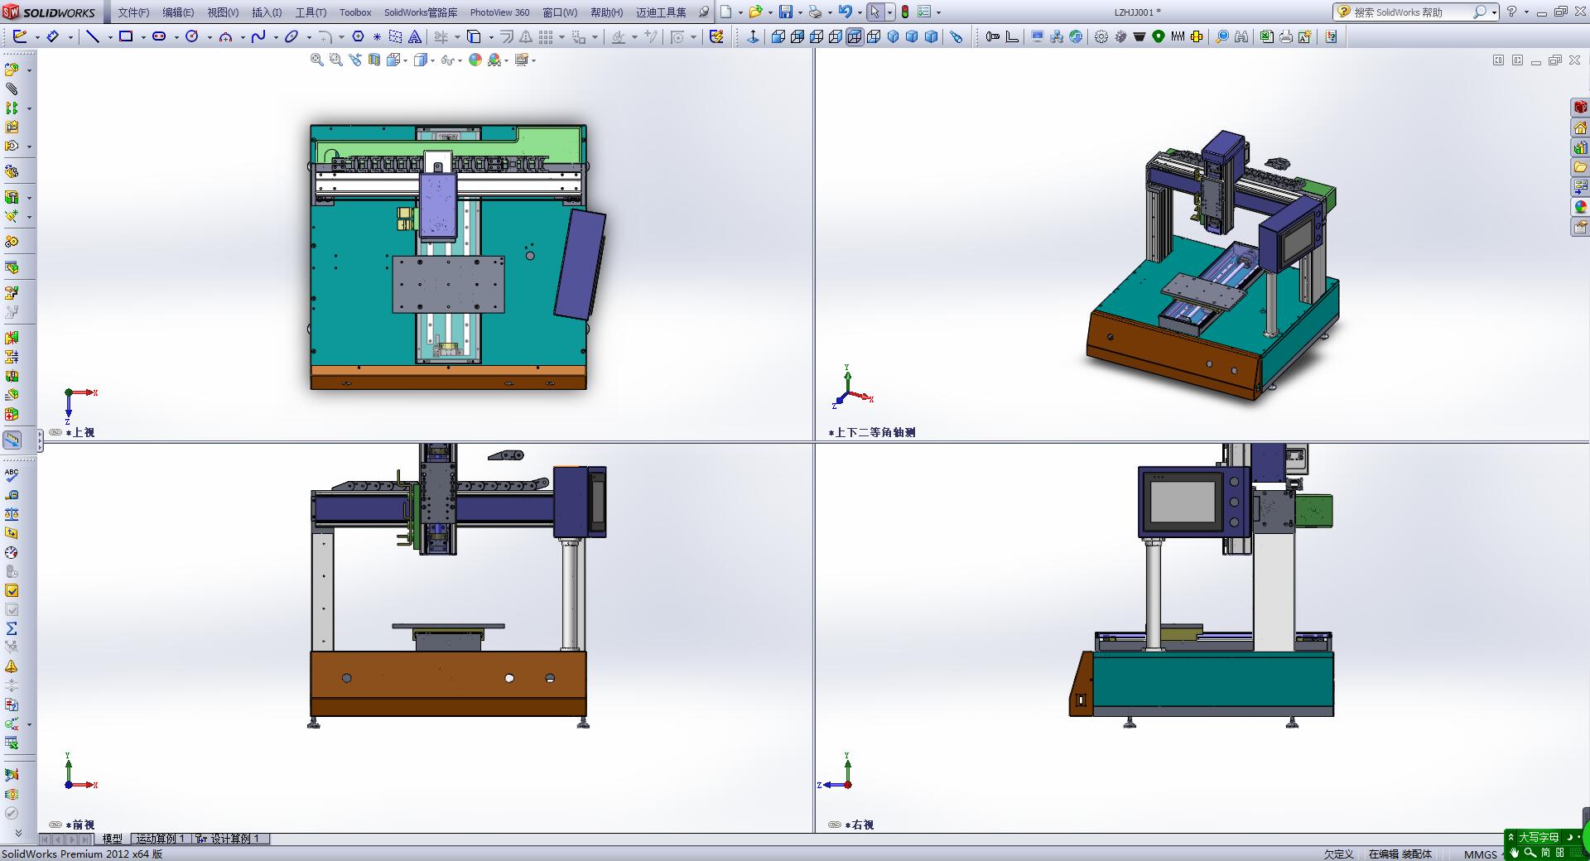Click the Equations sigma icon in left toolbar

12,629
